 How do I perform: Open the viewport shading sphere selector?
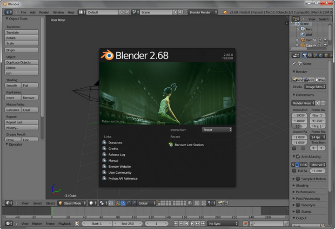click(93, 203)
